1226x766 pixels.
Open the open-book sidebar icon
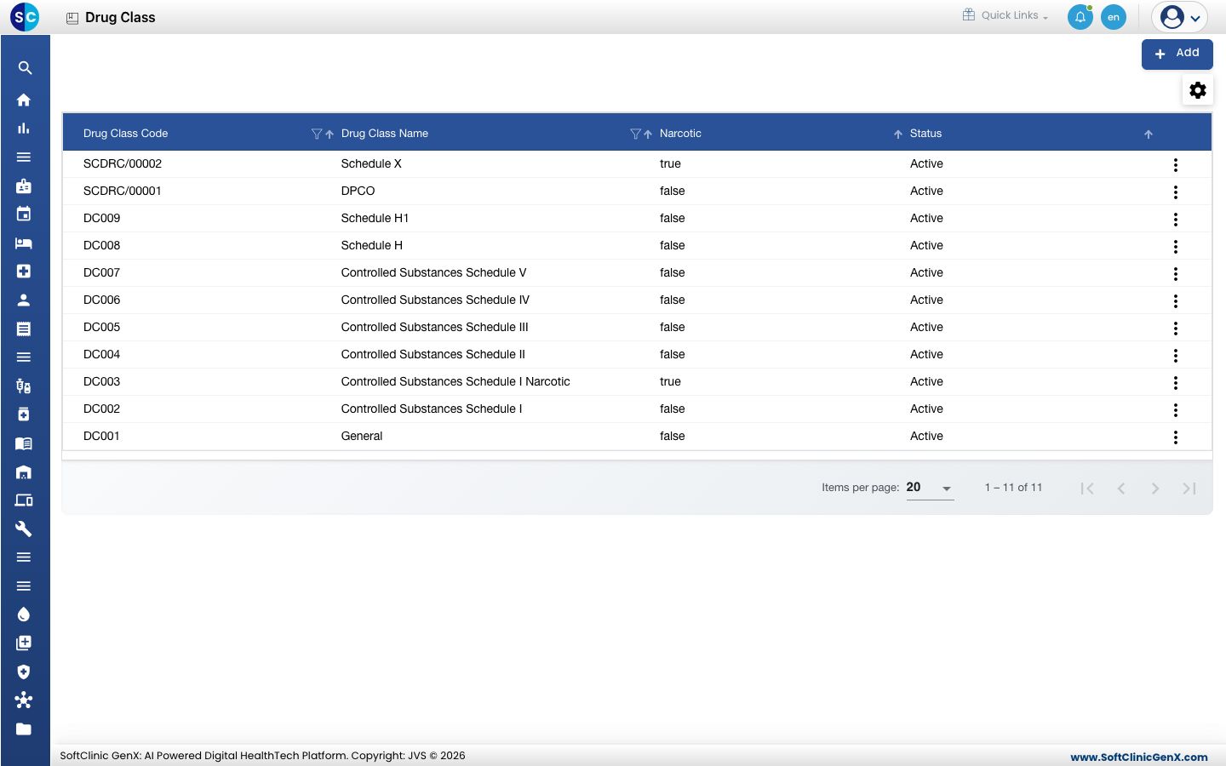pos(24,443)
